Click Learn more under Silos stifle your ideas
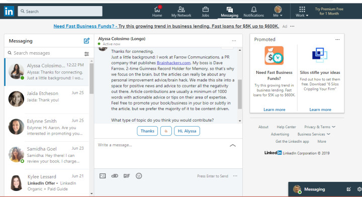This screenshot has height=197, width=362. pos(320,110)
